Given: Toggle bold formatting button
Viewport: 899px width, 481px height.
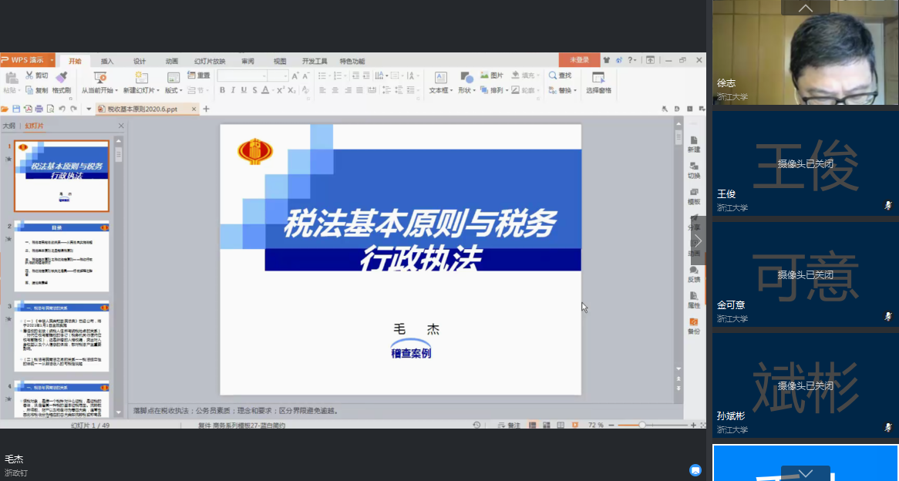Looking at the screenshot, I should point(222,90).
